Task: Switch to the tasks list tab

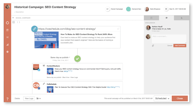Action: [x=151, y=18]
